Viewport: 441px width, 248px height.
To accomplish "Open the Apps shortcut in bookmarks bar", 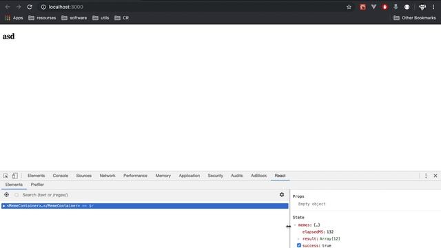I will point(14,18).
